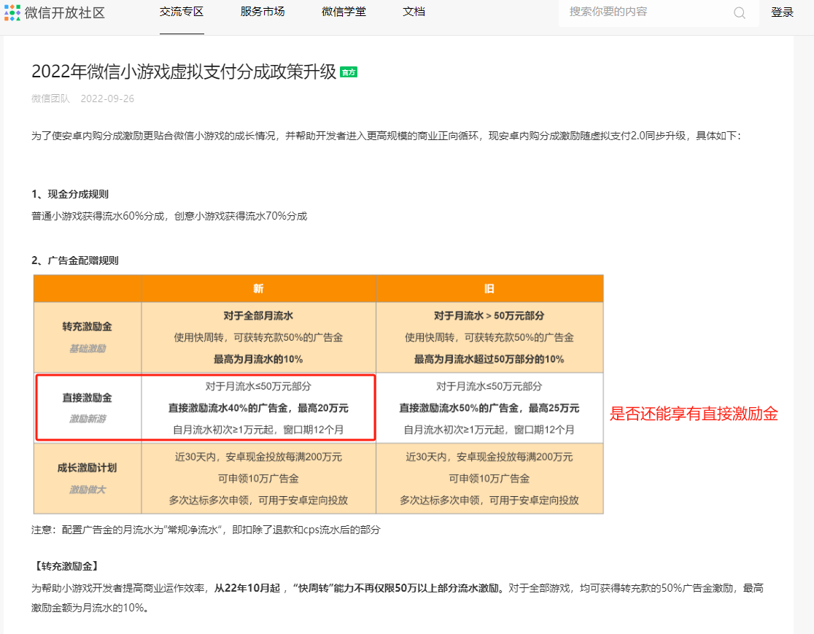
Task: Click the article title 2022年微信小游戏虚拟支付分成政策升级
Action: click(184, 71)
